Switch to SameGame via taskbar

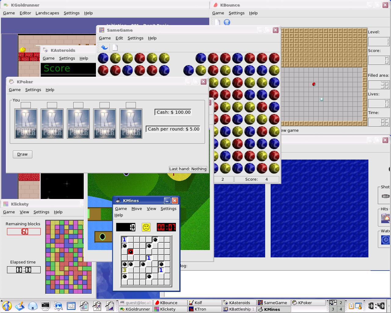point(274,303)
